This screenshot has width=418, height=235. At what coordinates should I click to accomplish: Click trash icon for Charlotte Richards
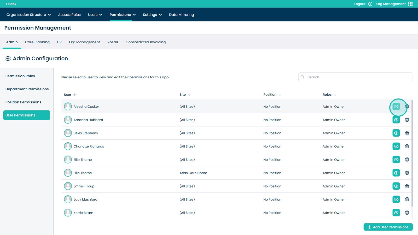(x=407, y=146)
